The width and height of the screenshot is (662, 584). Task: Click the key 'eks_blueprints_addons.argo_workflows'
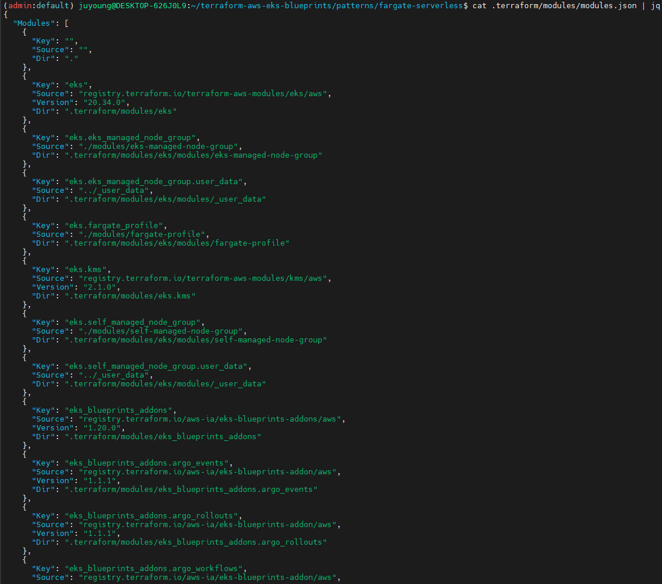click(x=154, y=569)
